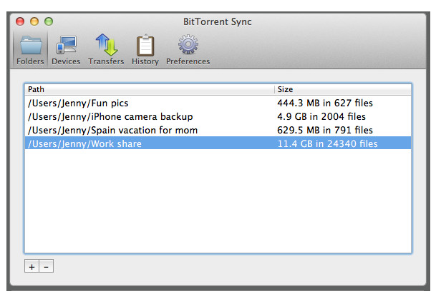This screenshot has height=299, width=436.
Task: Click the 11.4 GB in 24340 files cell
Action: [x=327, y=144]
